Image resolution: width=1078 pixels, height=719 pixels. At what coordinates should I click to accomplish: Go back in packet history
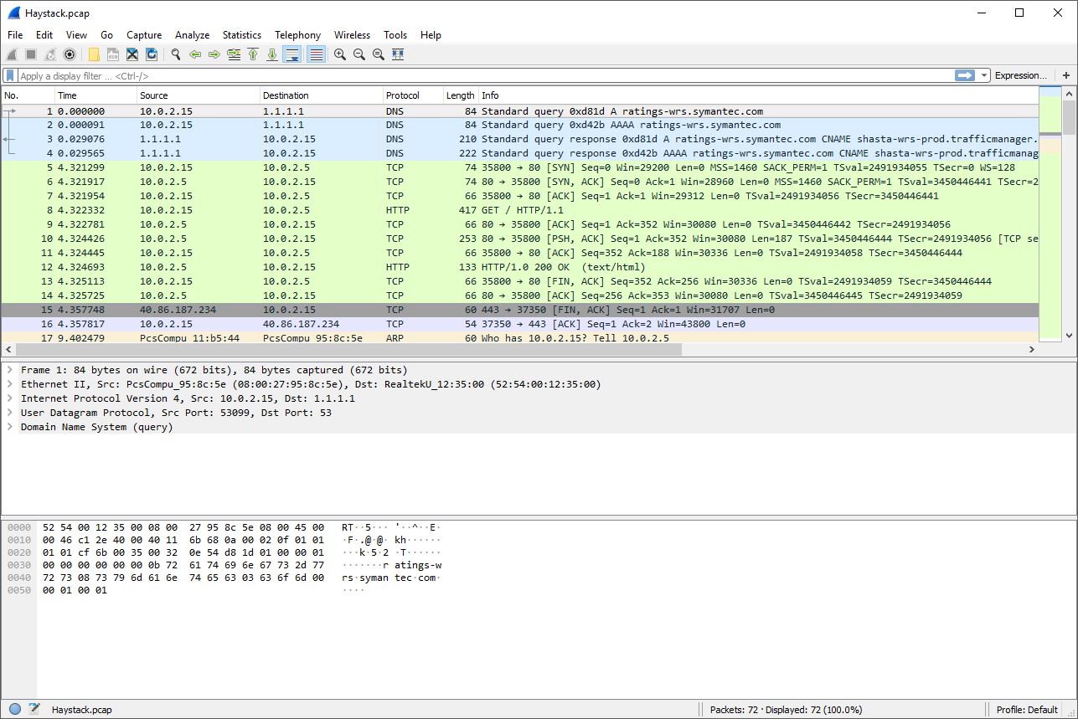(195, 54)
